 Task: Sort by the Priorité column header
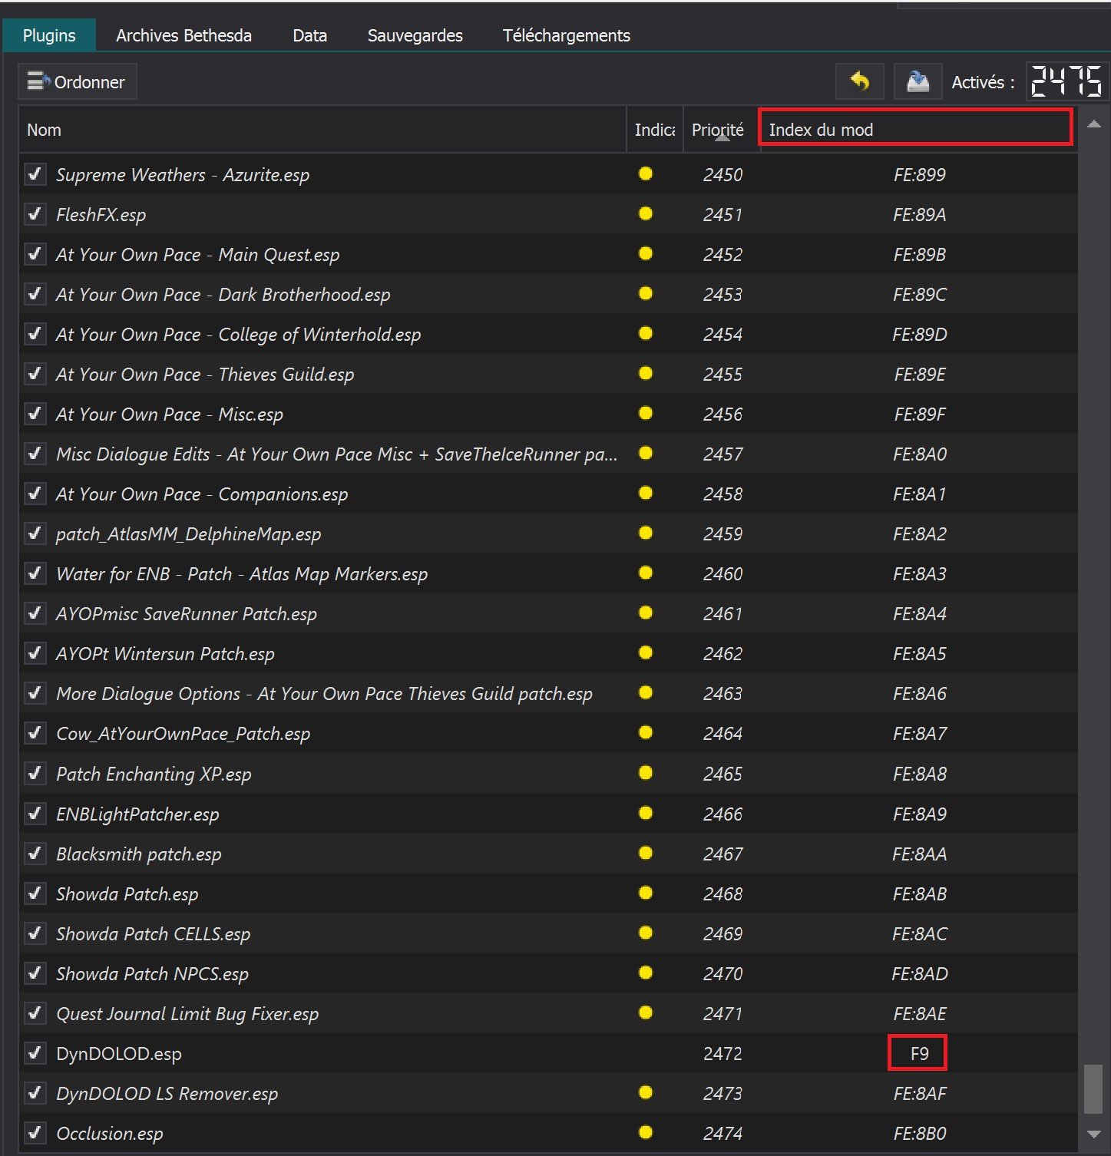click(x=722, y=130)
